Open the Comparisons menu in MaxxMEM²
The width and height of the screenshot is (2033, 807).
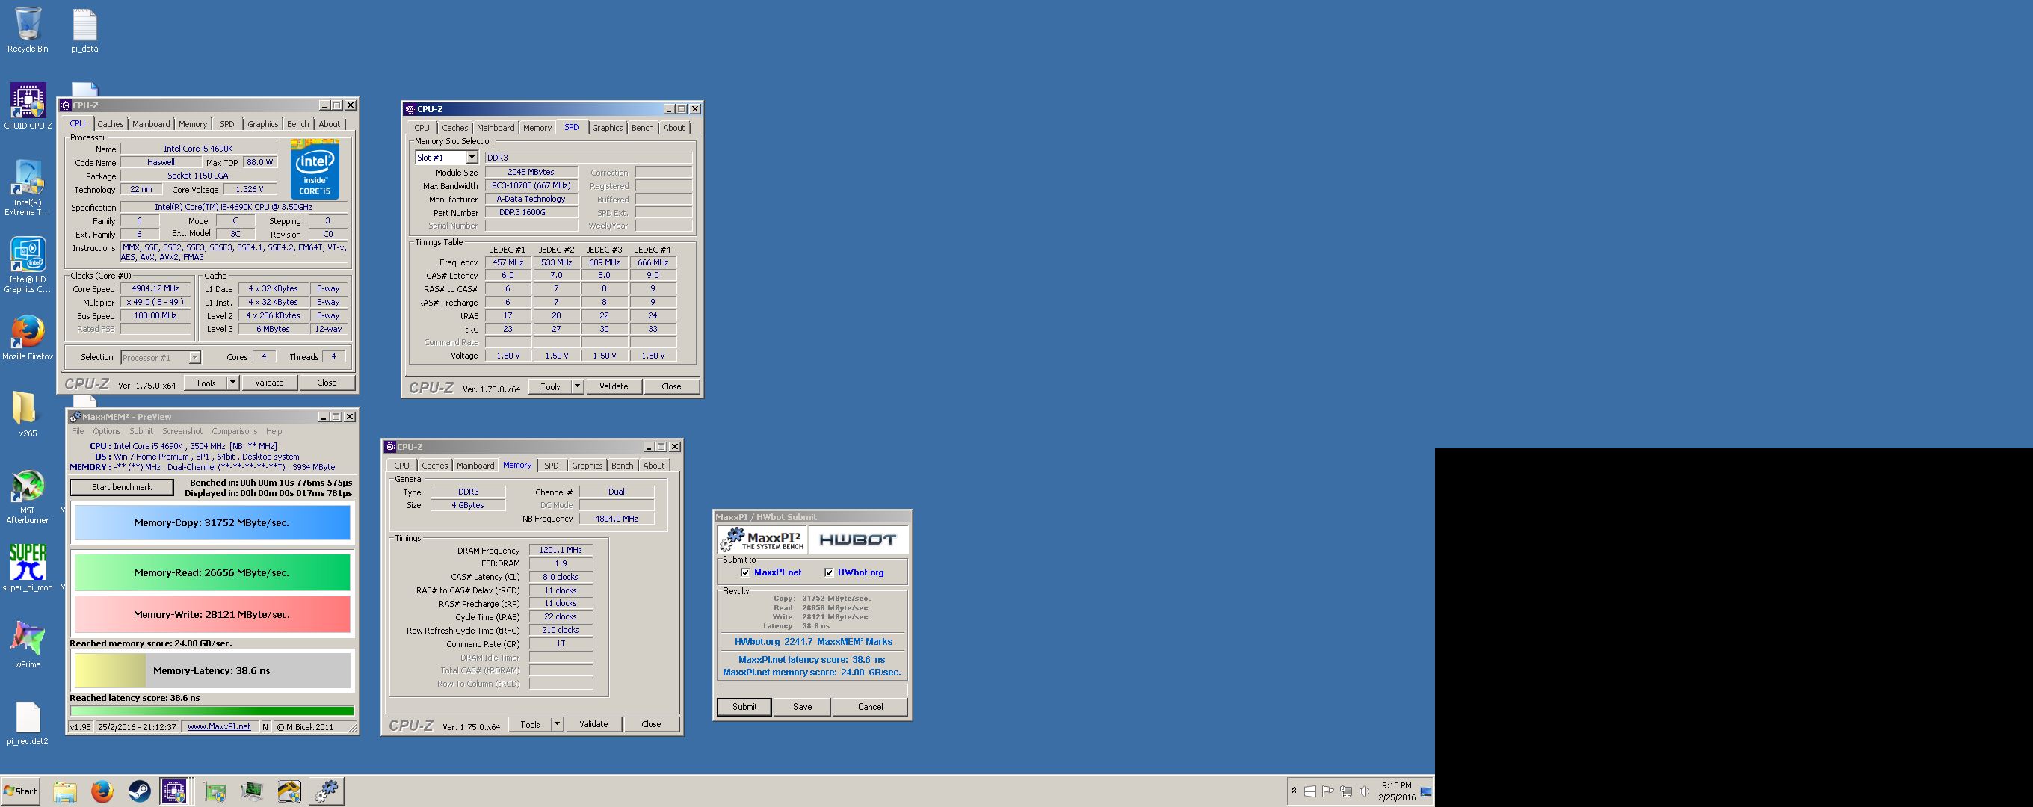(x=235, y=431)
